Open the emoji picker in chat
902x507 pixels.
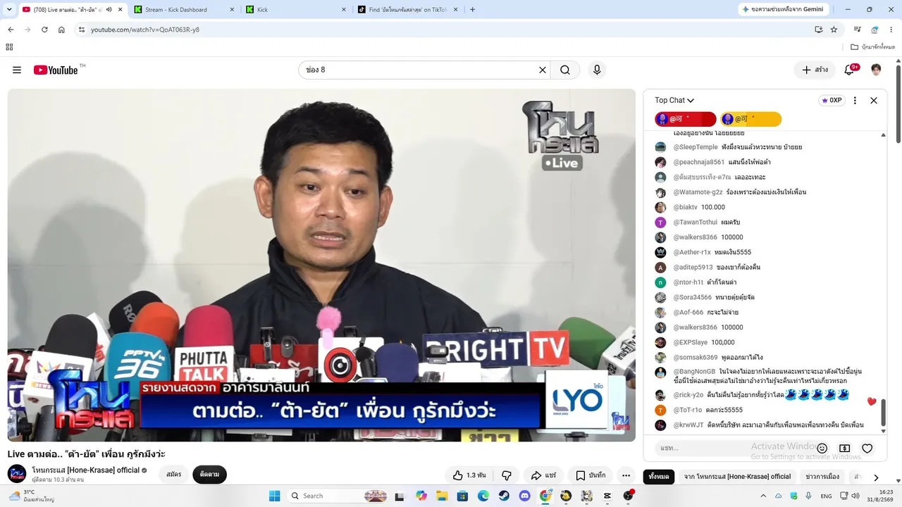(x=822, y=449)
